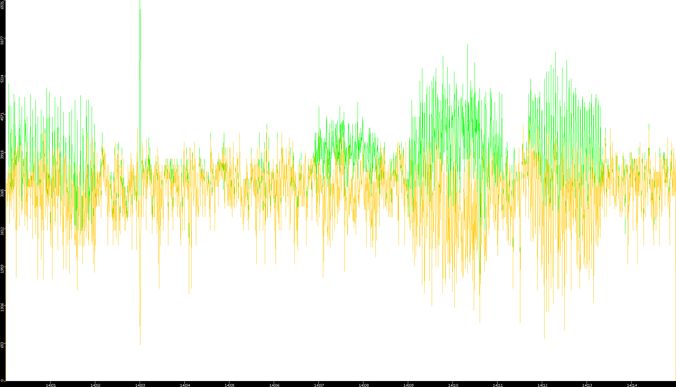Click the 14:03 time axis label
Viewport: 676px width, 387px height.
point(140,385)
